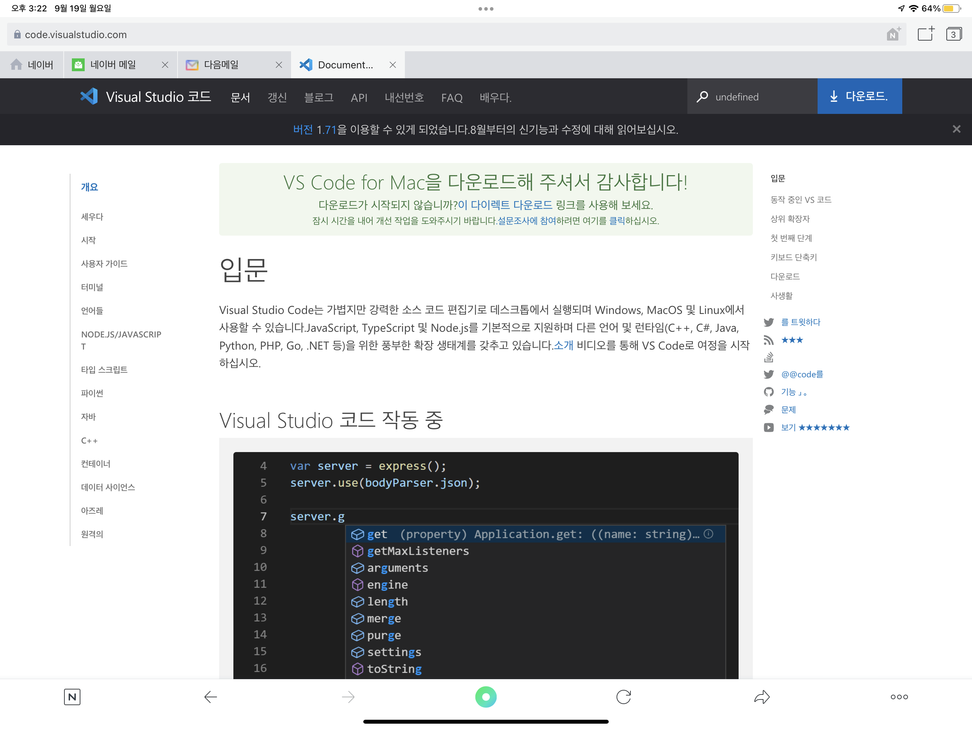Switch to the 다음메일 tab
Viewport: 972px width, 729px height.
[x=234, y=65]
